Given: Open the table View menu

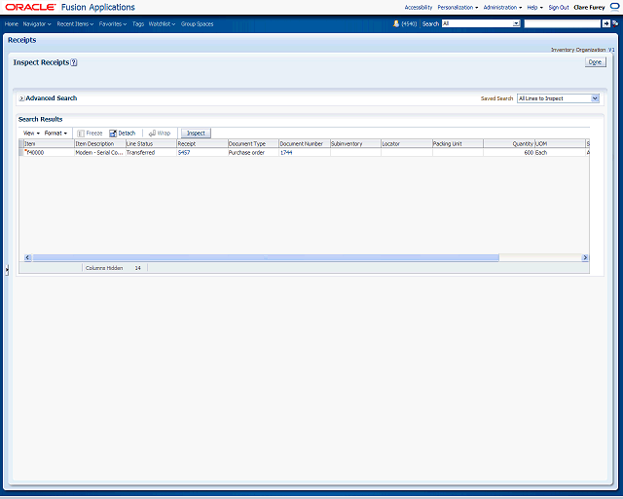Looking at the screenshot, I should click(31, 133).
